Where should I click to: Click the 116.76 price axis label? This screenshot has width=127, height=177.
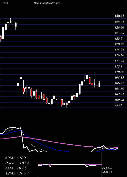(x=119, y=55)
